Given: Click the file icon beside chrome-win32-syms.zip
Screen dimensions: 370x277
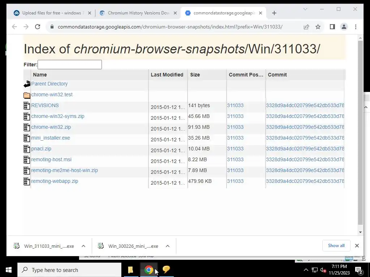Looking at the screenshot, I should tap(27, 116).
